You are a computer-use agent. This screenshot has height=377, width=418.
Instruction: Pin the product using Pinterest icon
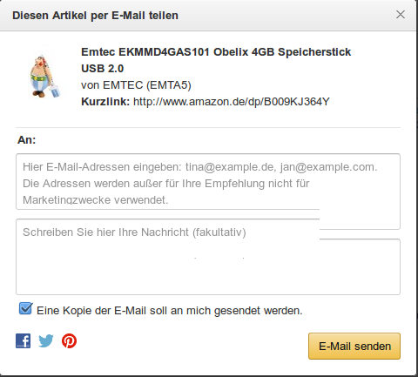(69, 340)
